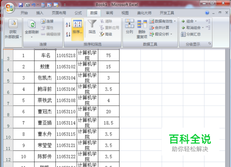Open 数据有效性 data validation
This screenshot has width=231, height=167.
pos(161,21)
